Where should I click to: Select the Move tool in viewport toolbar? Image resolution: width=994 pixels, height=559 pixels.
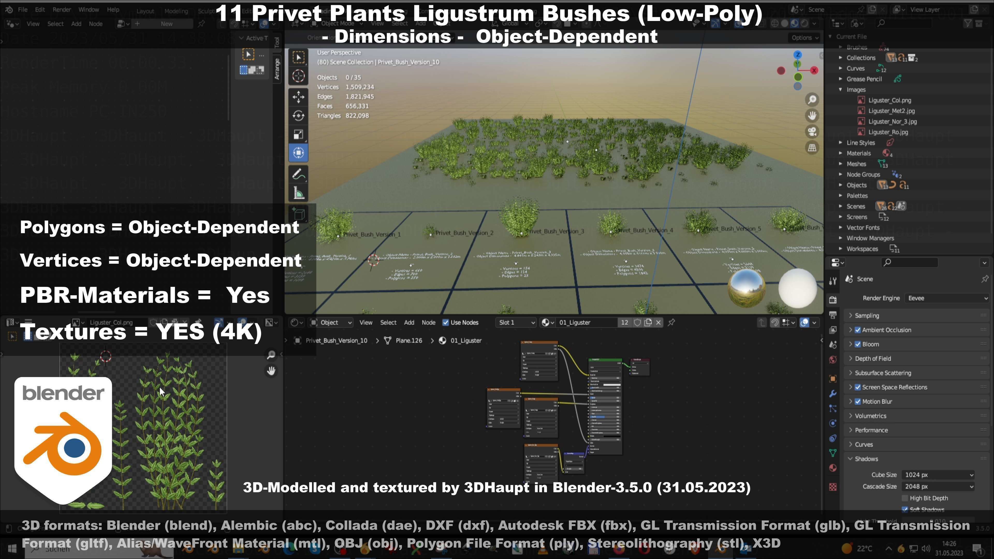pos(298,97)
